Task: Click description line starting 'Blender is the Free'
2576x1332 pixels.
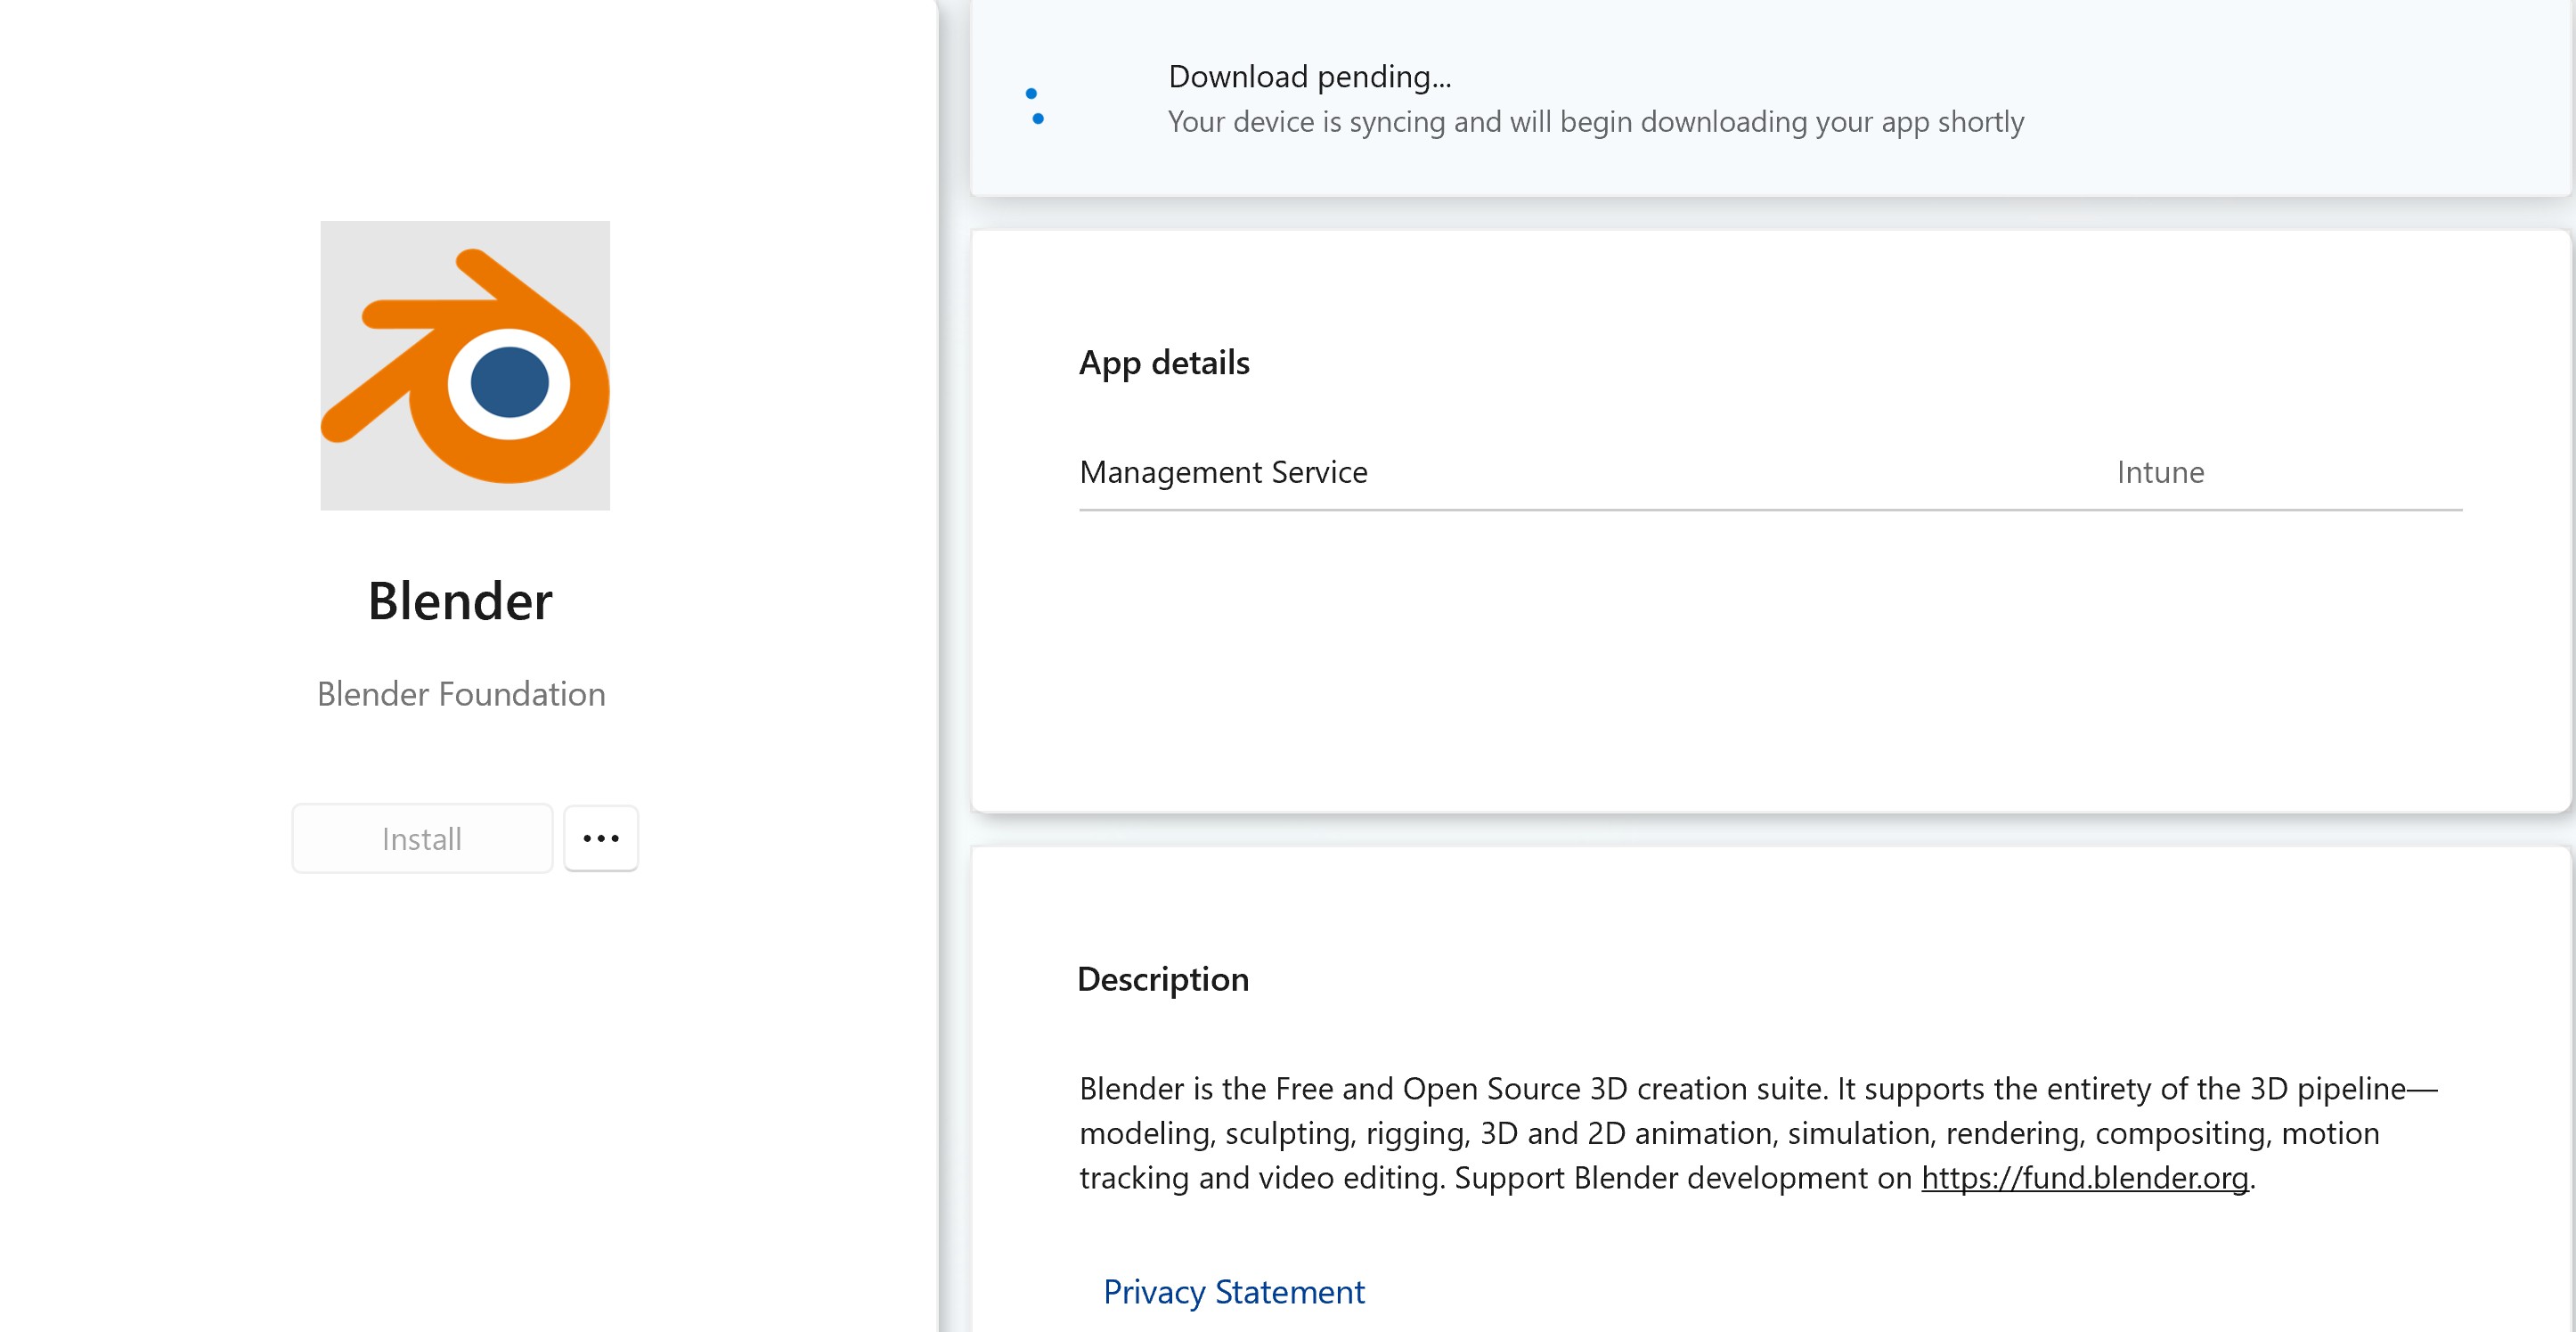Action: pos(1757,1088)
